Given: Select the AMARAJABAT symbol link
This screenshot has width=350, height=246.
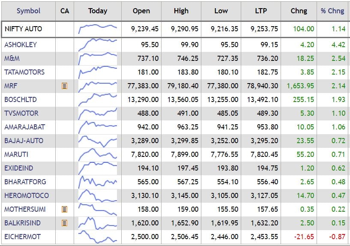Looking at the screenshot, I should [x=24, y=127].
